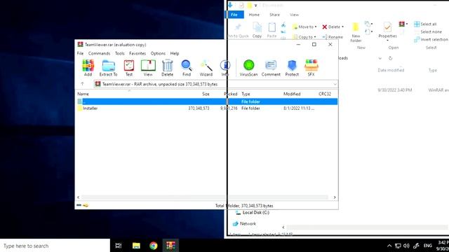Click the Protect shield icon
449x252 pixels.
tap(292, 68)
